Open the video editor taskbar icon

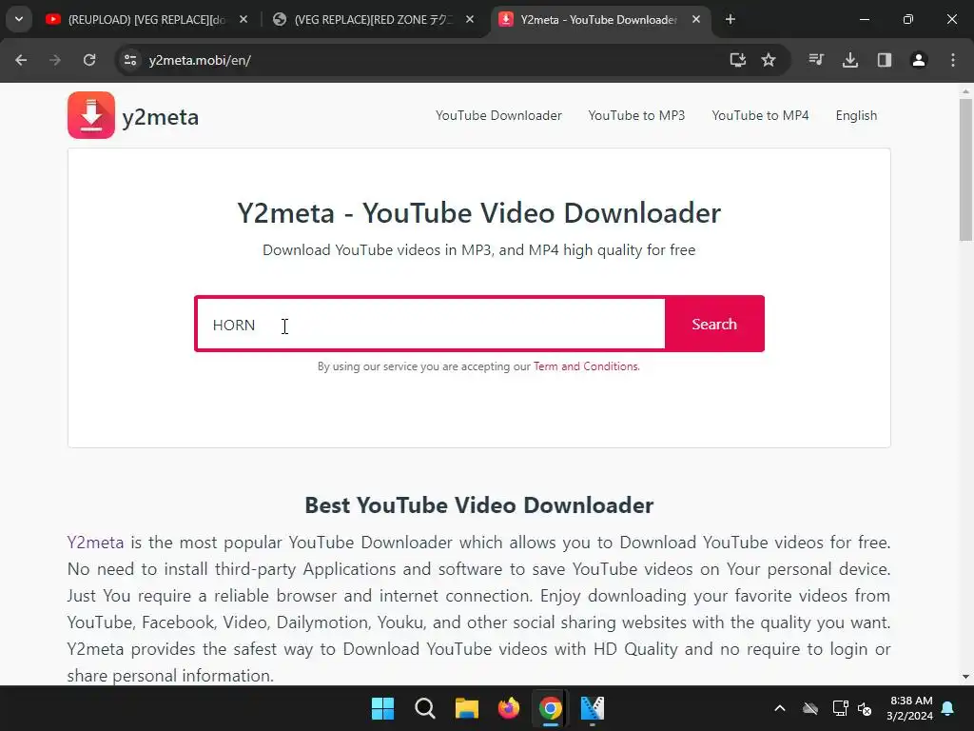(592, 708)
